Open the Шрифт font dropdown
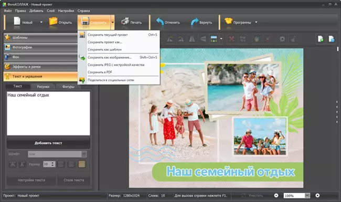The width and height of the screenshot is (341, 202). pos(57,154)
